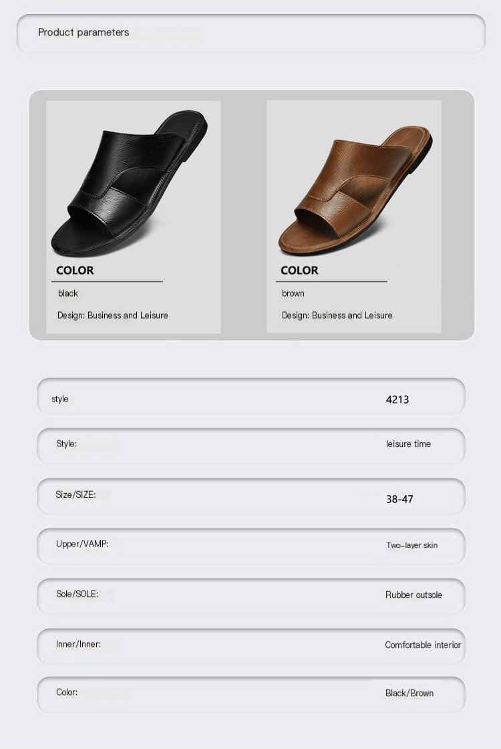This screenshot has height=749, width=501.
Task: Select the black color label
Action: pyautogui.click(x=68, y=293)
